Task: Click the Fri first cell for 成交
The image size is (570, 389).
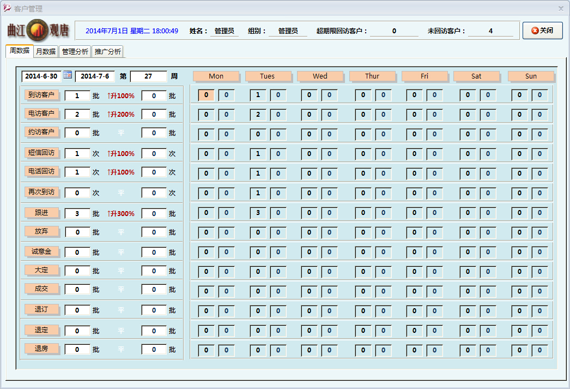Action: click(414, 291)
